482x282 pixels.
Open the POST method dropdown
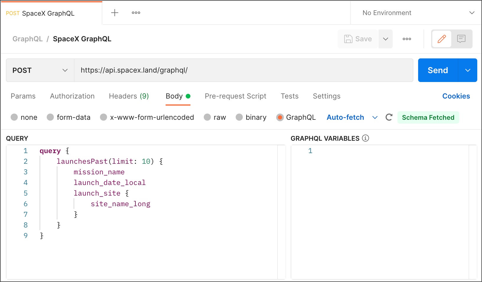click(x=40, y=70)
